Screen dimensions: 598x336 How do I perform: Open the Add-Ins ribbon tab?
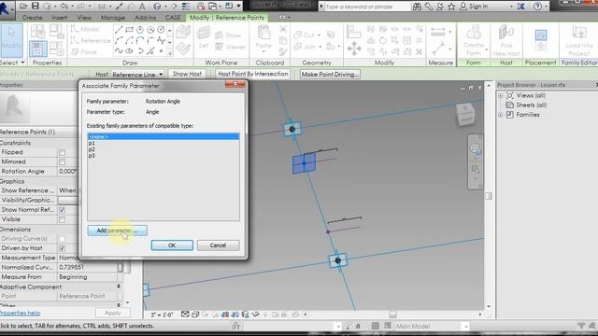(x=145, y=18)
